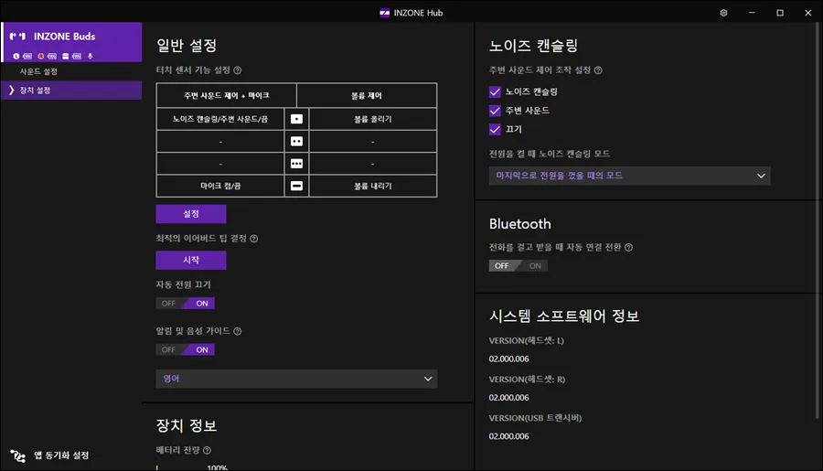Click the 시스템 소프트웨어 정보 heading
This screenshot has height=471, width=823.
tap(564, 316)
